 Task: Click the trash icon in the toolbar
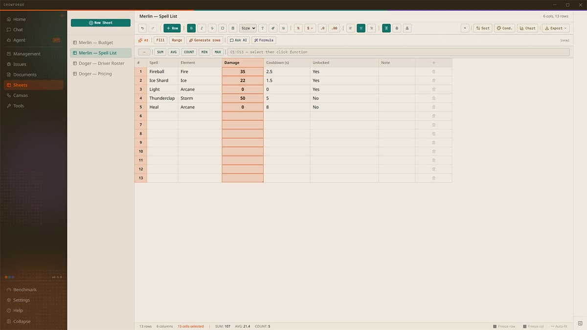point(233,28)
